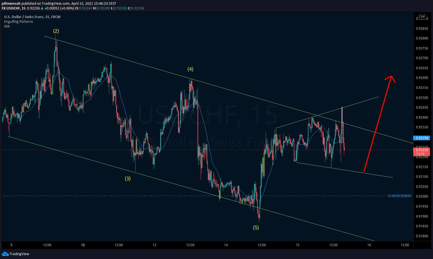The width and height of the screenshot is (433, 259).
Task: Select the Engulfing Patterns indicator label
Action: click(x=18, y=22)
